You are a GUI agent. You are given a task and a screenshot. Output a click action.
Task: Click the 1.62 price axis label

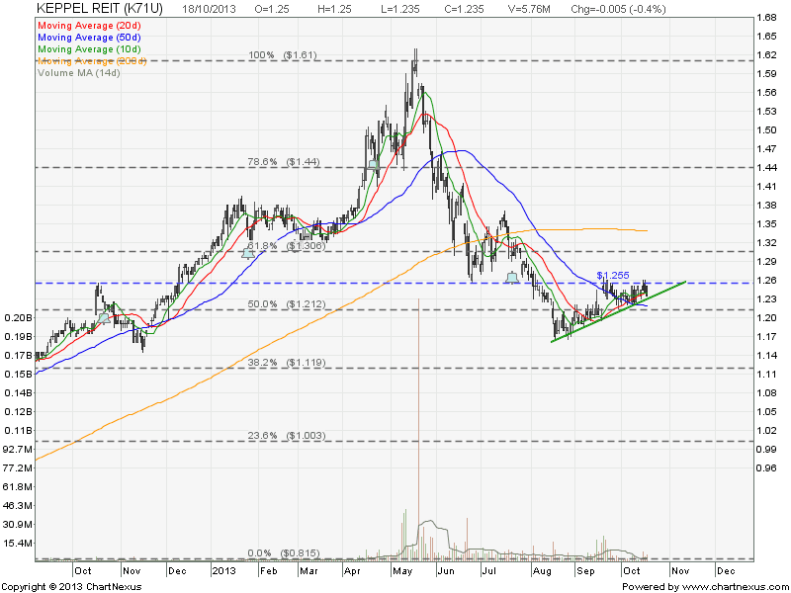767,55
